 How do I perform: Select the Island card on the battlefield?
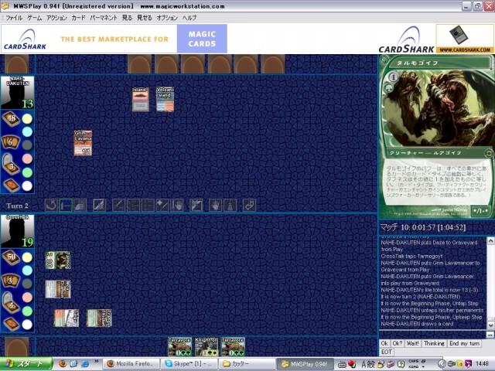141,100
